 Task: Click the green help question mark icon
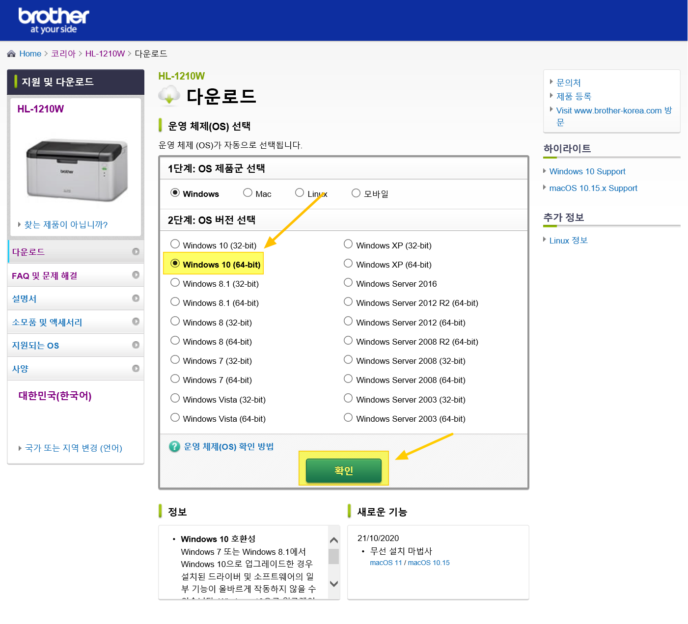click(174, 447)
